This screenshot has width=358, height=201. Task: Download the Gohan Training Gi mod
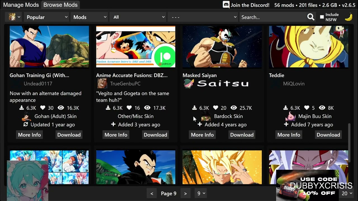point(69,135)
